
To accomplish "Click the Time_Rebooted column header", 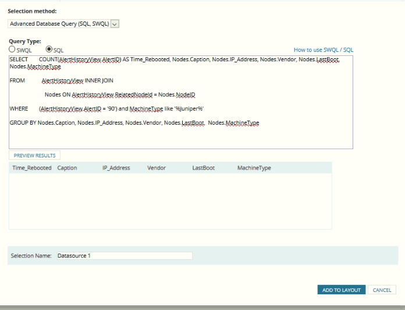I will [x=32, y=168].
